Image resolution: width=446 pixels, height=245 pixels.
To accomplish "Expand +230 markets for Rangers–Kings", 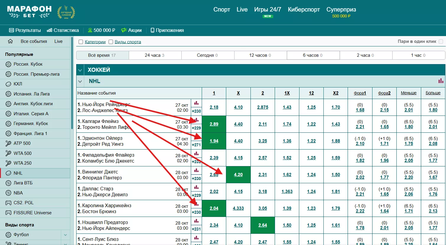I will tap(196, 111).
